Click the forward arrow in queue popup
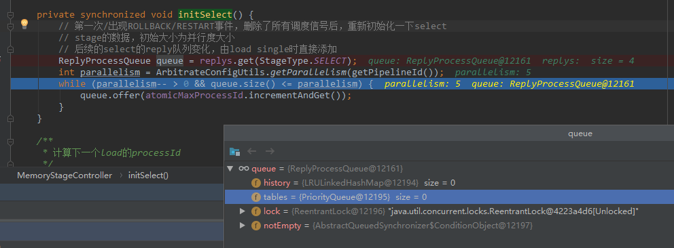 coord(270,151)
